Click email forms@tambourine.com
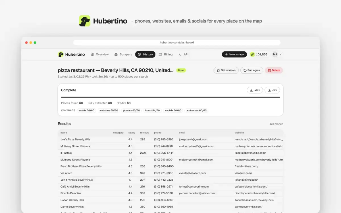This screenshot has height=213, width=341. point(194,187)
